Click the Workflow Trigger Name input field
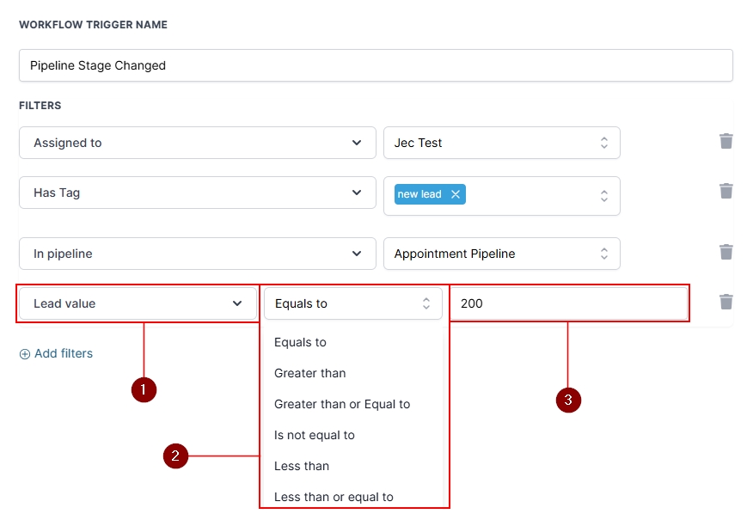Image resolution: width=753 pixels, height=514 pixels. pyautogui.click(x=376, y=65)
